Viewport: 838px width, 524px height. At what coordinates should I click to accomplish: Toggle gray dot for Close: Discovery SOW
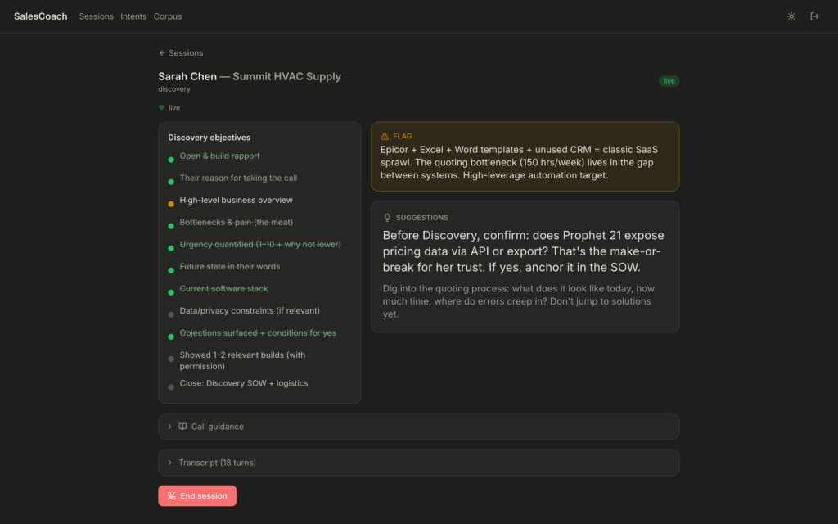click(171, 387)
